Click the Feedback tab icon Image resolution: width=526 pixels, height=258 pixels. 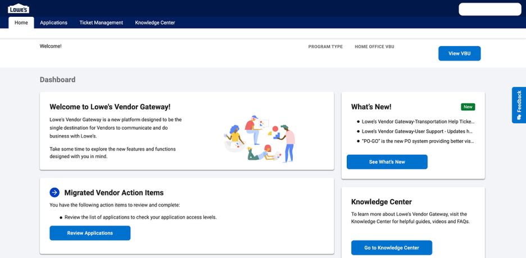point(519,117)
